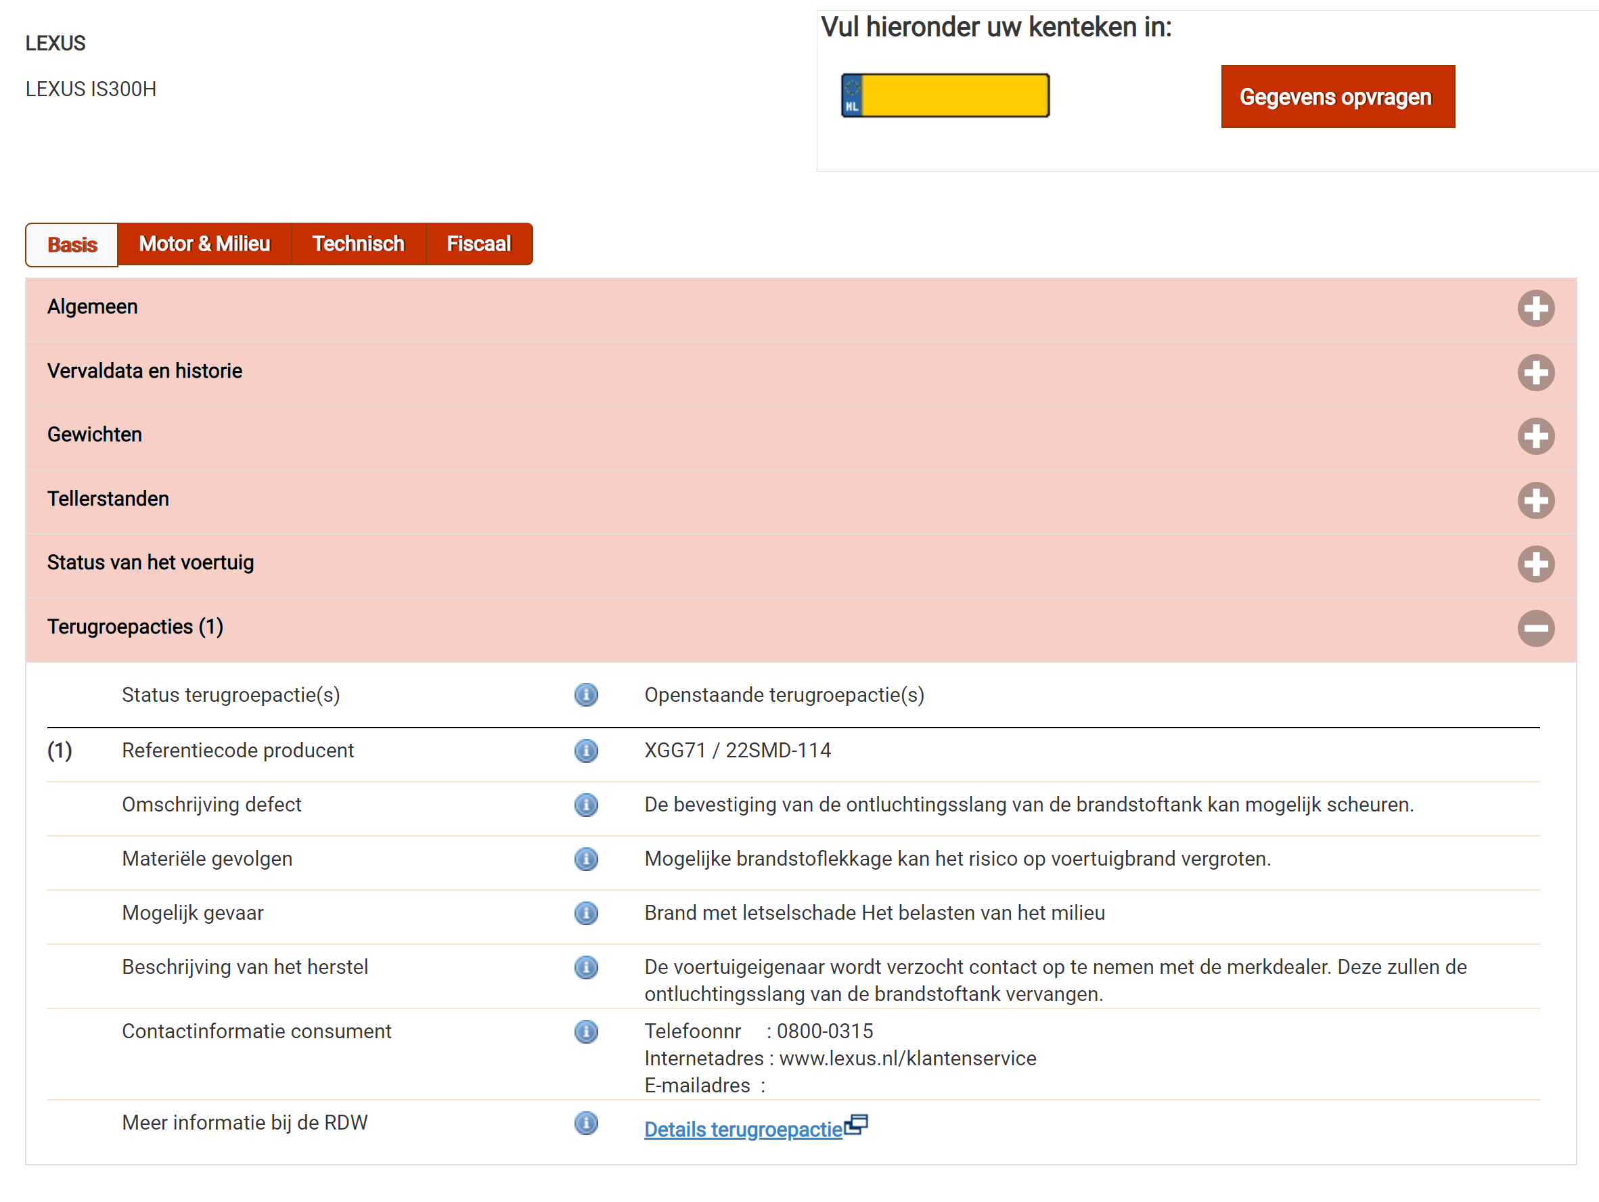Click info icon beside Omschrijving defect
Screen dimensions: 1599x1202
click(x=585, y=805)
